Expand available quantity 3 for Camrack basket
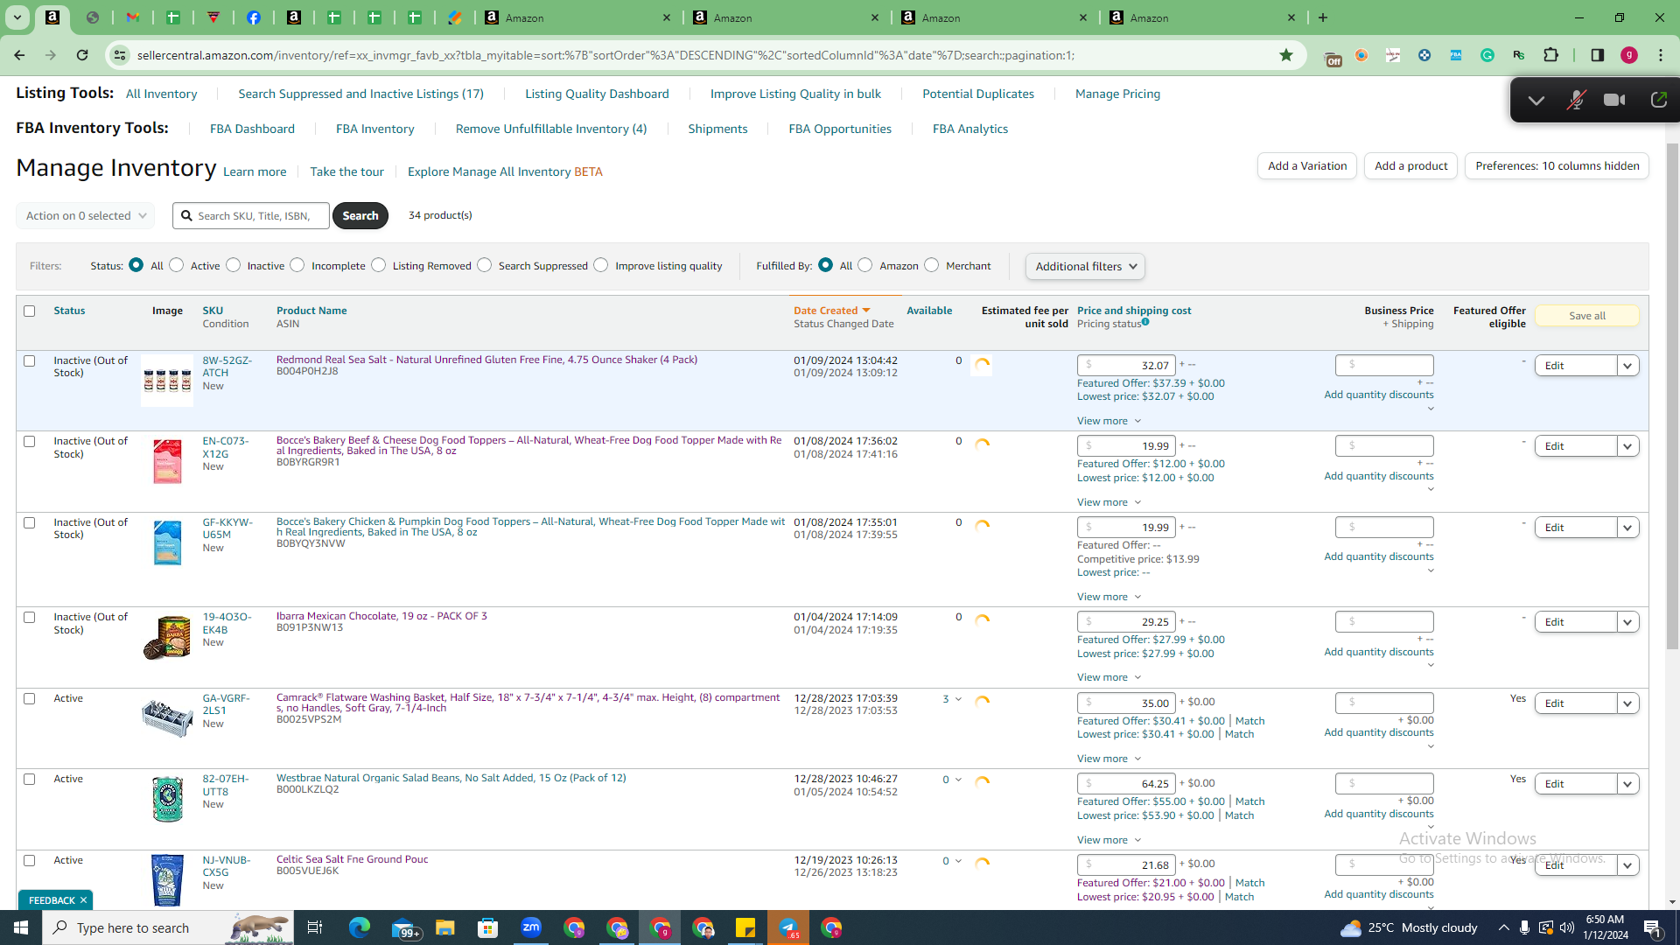This screenshot has width=1680, height=945. click(952, 699)
